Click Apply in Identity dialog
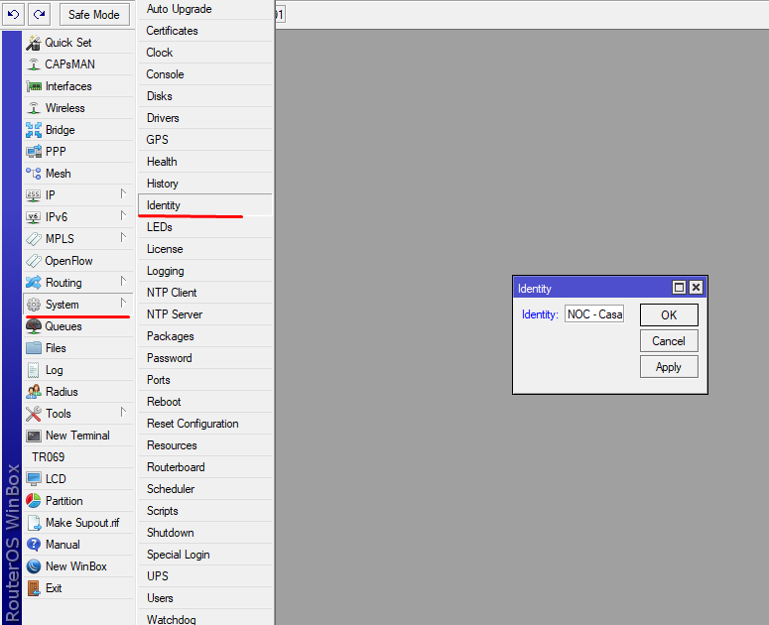 click(x=669, y=367)
